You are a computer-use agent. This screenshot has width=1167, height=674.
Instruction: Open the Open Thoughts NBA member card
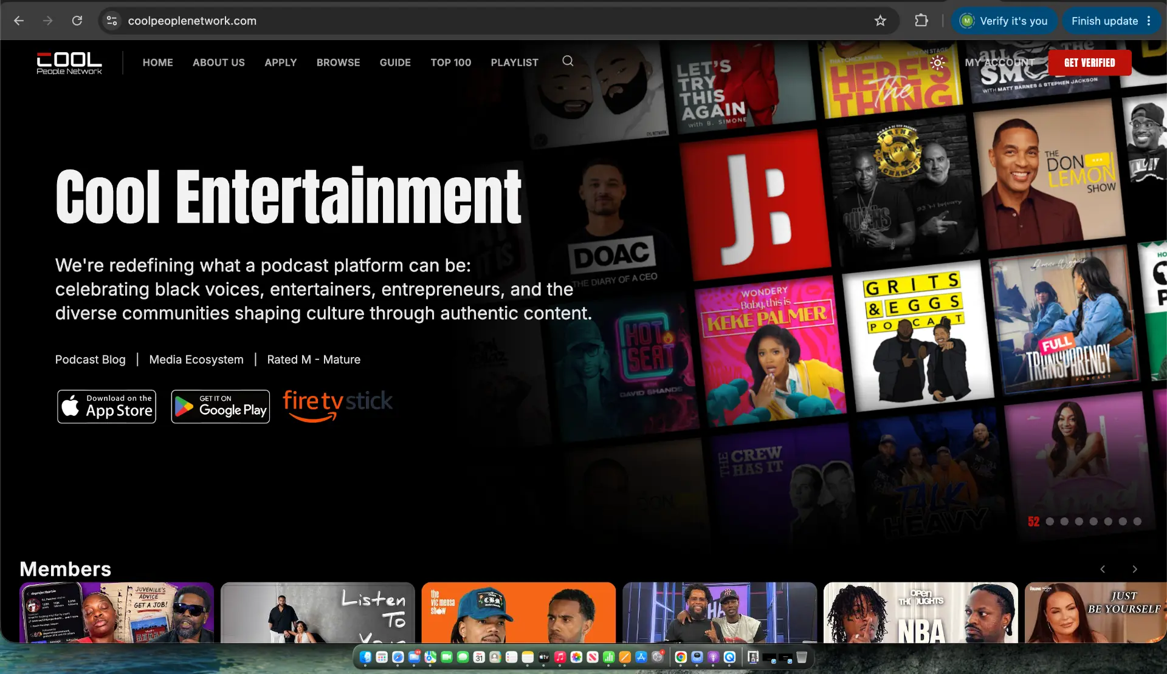[921, 613]
